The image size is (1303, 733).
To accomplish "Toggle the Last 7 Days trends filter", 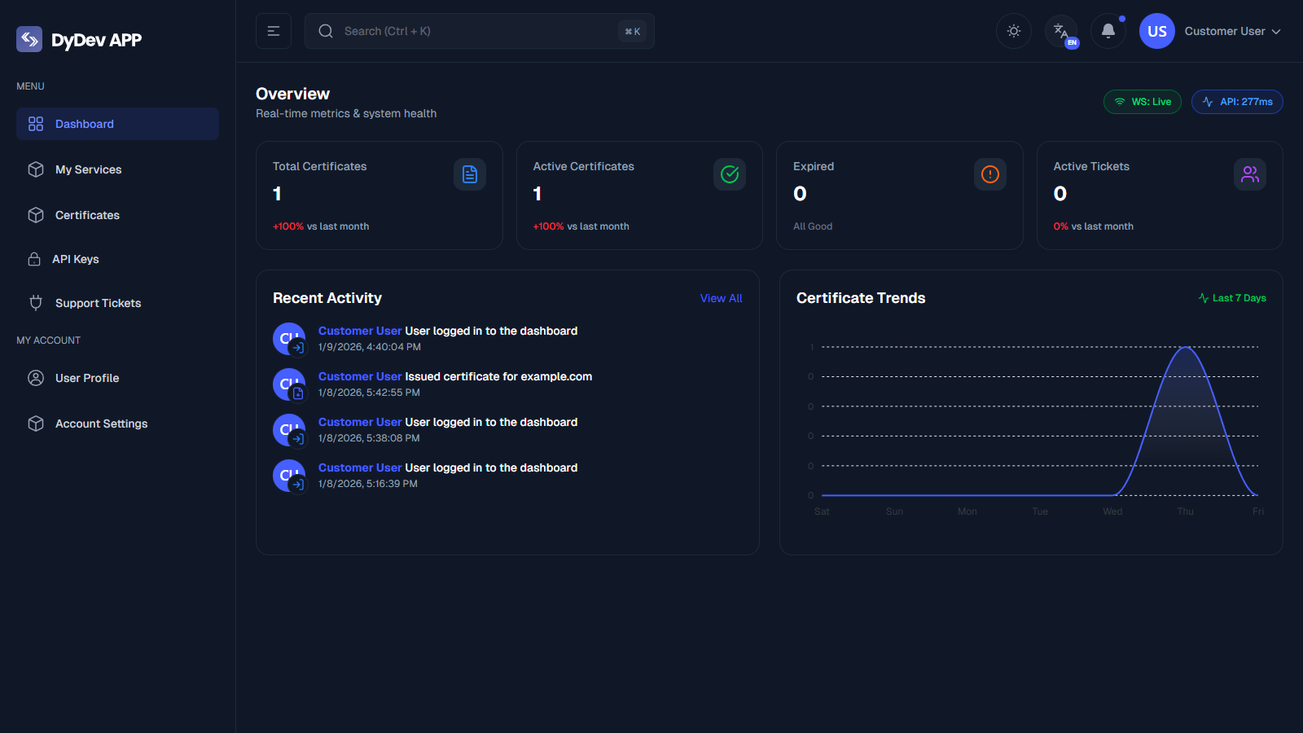I will pyautogui.click(x=1232, y=297).
